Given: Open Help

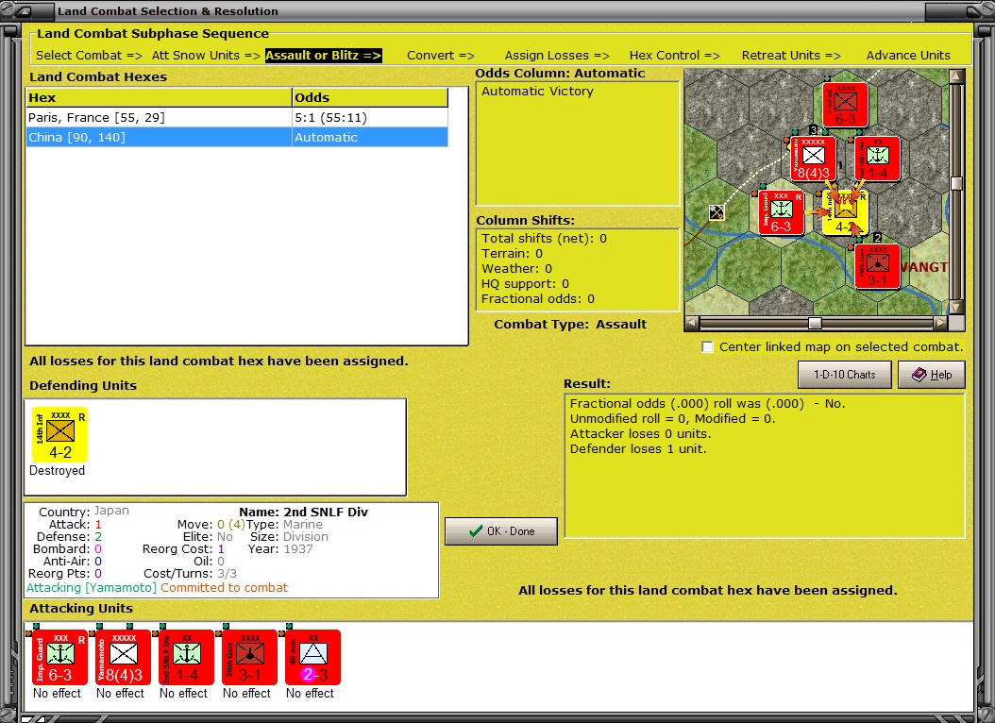Looking at the screenshot, I should pyautogui.click(x=932, y=375).
